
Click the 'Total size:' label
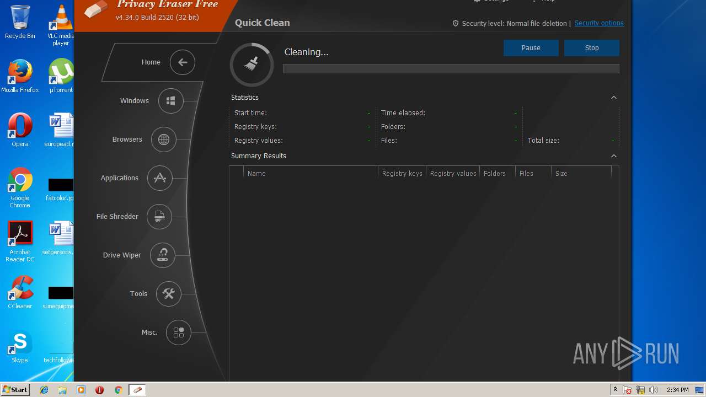pyautogui.click(x=543, y=141)
